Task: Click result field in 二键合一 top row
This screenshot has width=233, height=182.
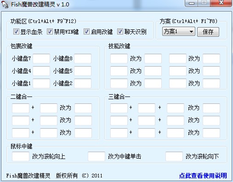Action: [83, 108]
